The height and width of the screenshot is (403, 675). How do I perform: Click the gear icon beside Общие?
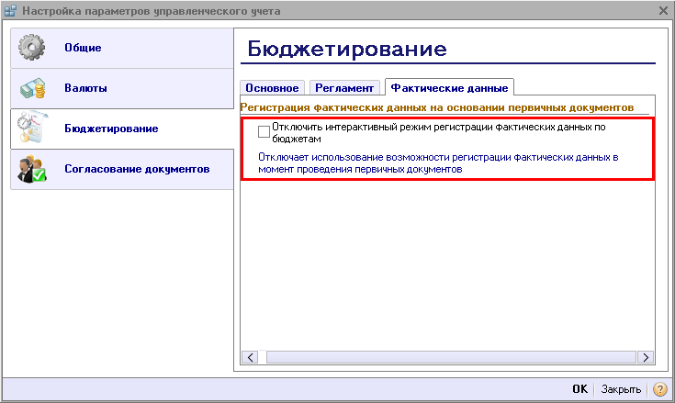(x=32, y=48)
